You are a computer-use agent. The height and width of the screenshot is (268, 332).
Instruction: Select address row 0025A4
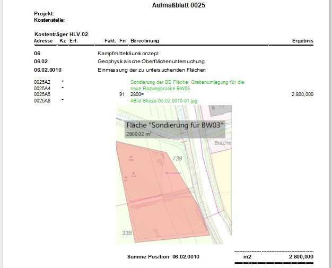coord(41,88)
